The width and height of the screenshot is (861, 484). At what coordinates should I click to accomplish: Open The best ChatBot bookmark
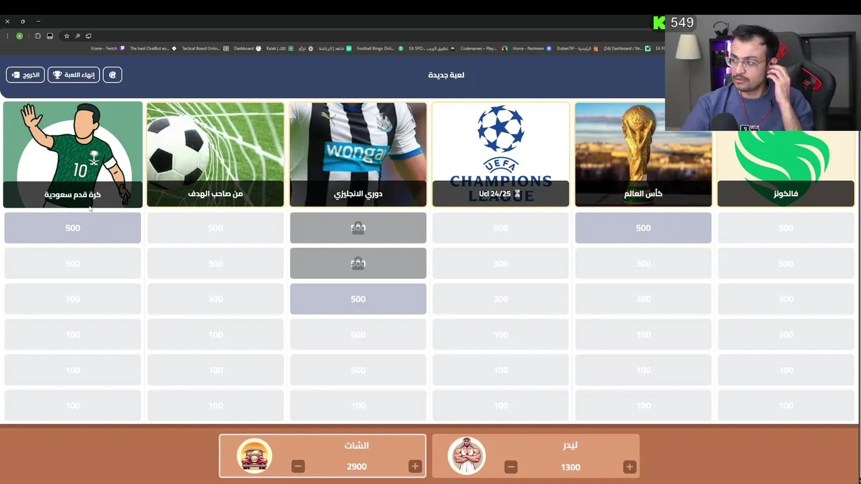tap(153, 48)
